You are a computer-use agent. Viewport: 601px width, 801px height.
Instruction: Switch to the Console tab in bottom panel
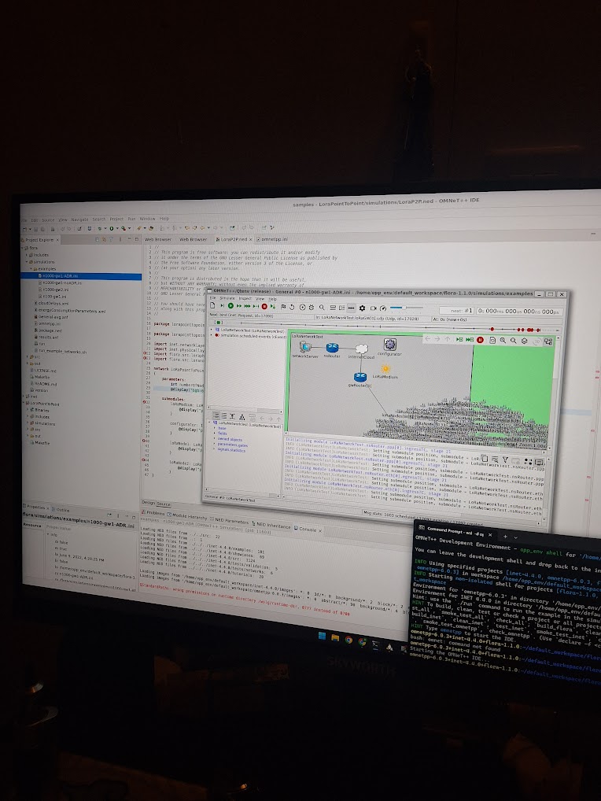(x=306, y=528)
